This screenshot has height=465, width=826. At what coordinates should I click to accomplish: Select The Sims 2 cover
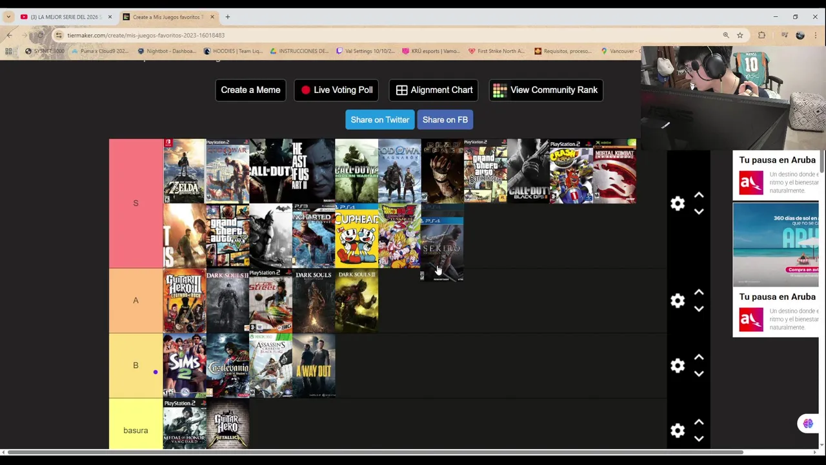click(185, 366)
